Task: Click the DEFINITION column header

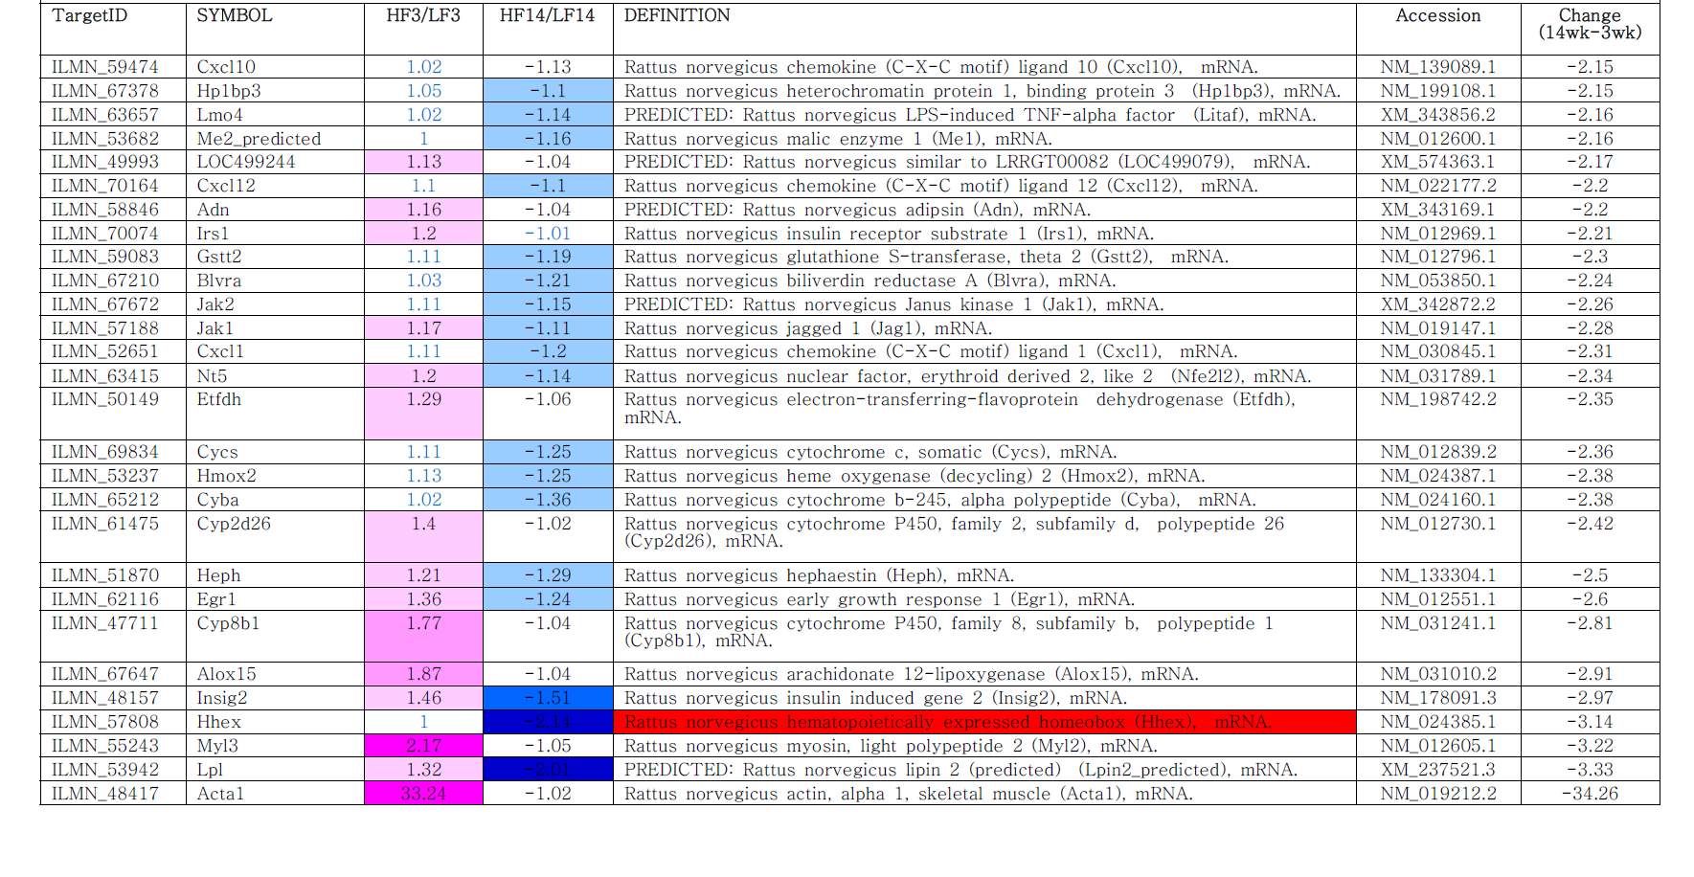Action: (984, 29)
